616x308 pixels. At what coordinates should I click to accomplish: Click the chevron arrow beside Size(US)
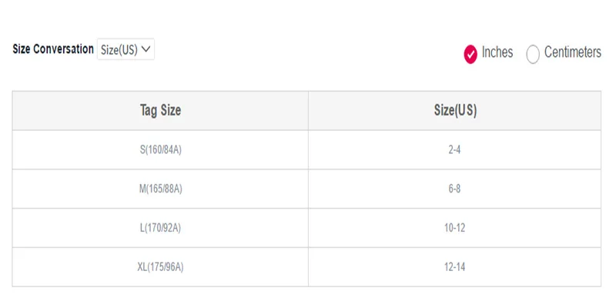click(x=146, y=49)
